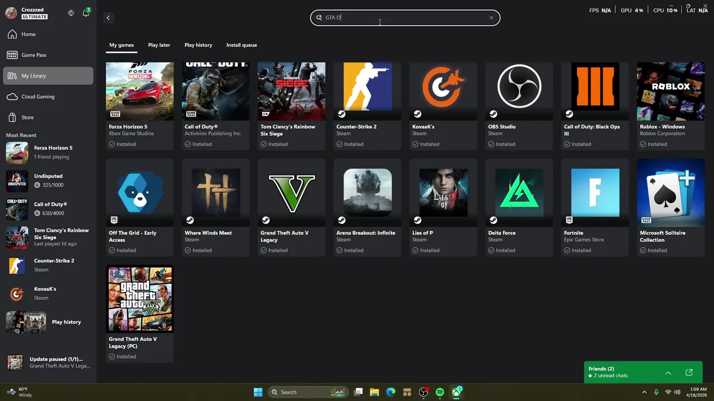Open Rainbow Six Siege in Most Recent

(x=48, y=237)
